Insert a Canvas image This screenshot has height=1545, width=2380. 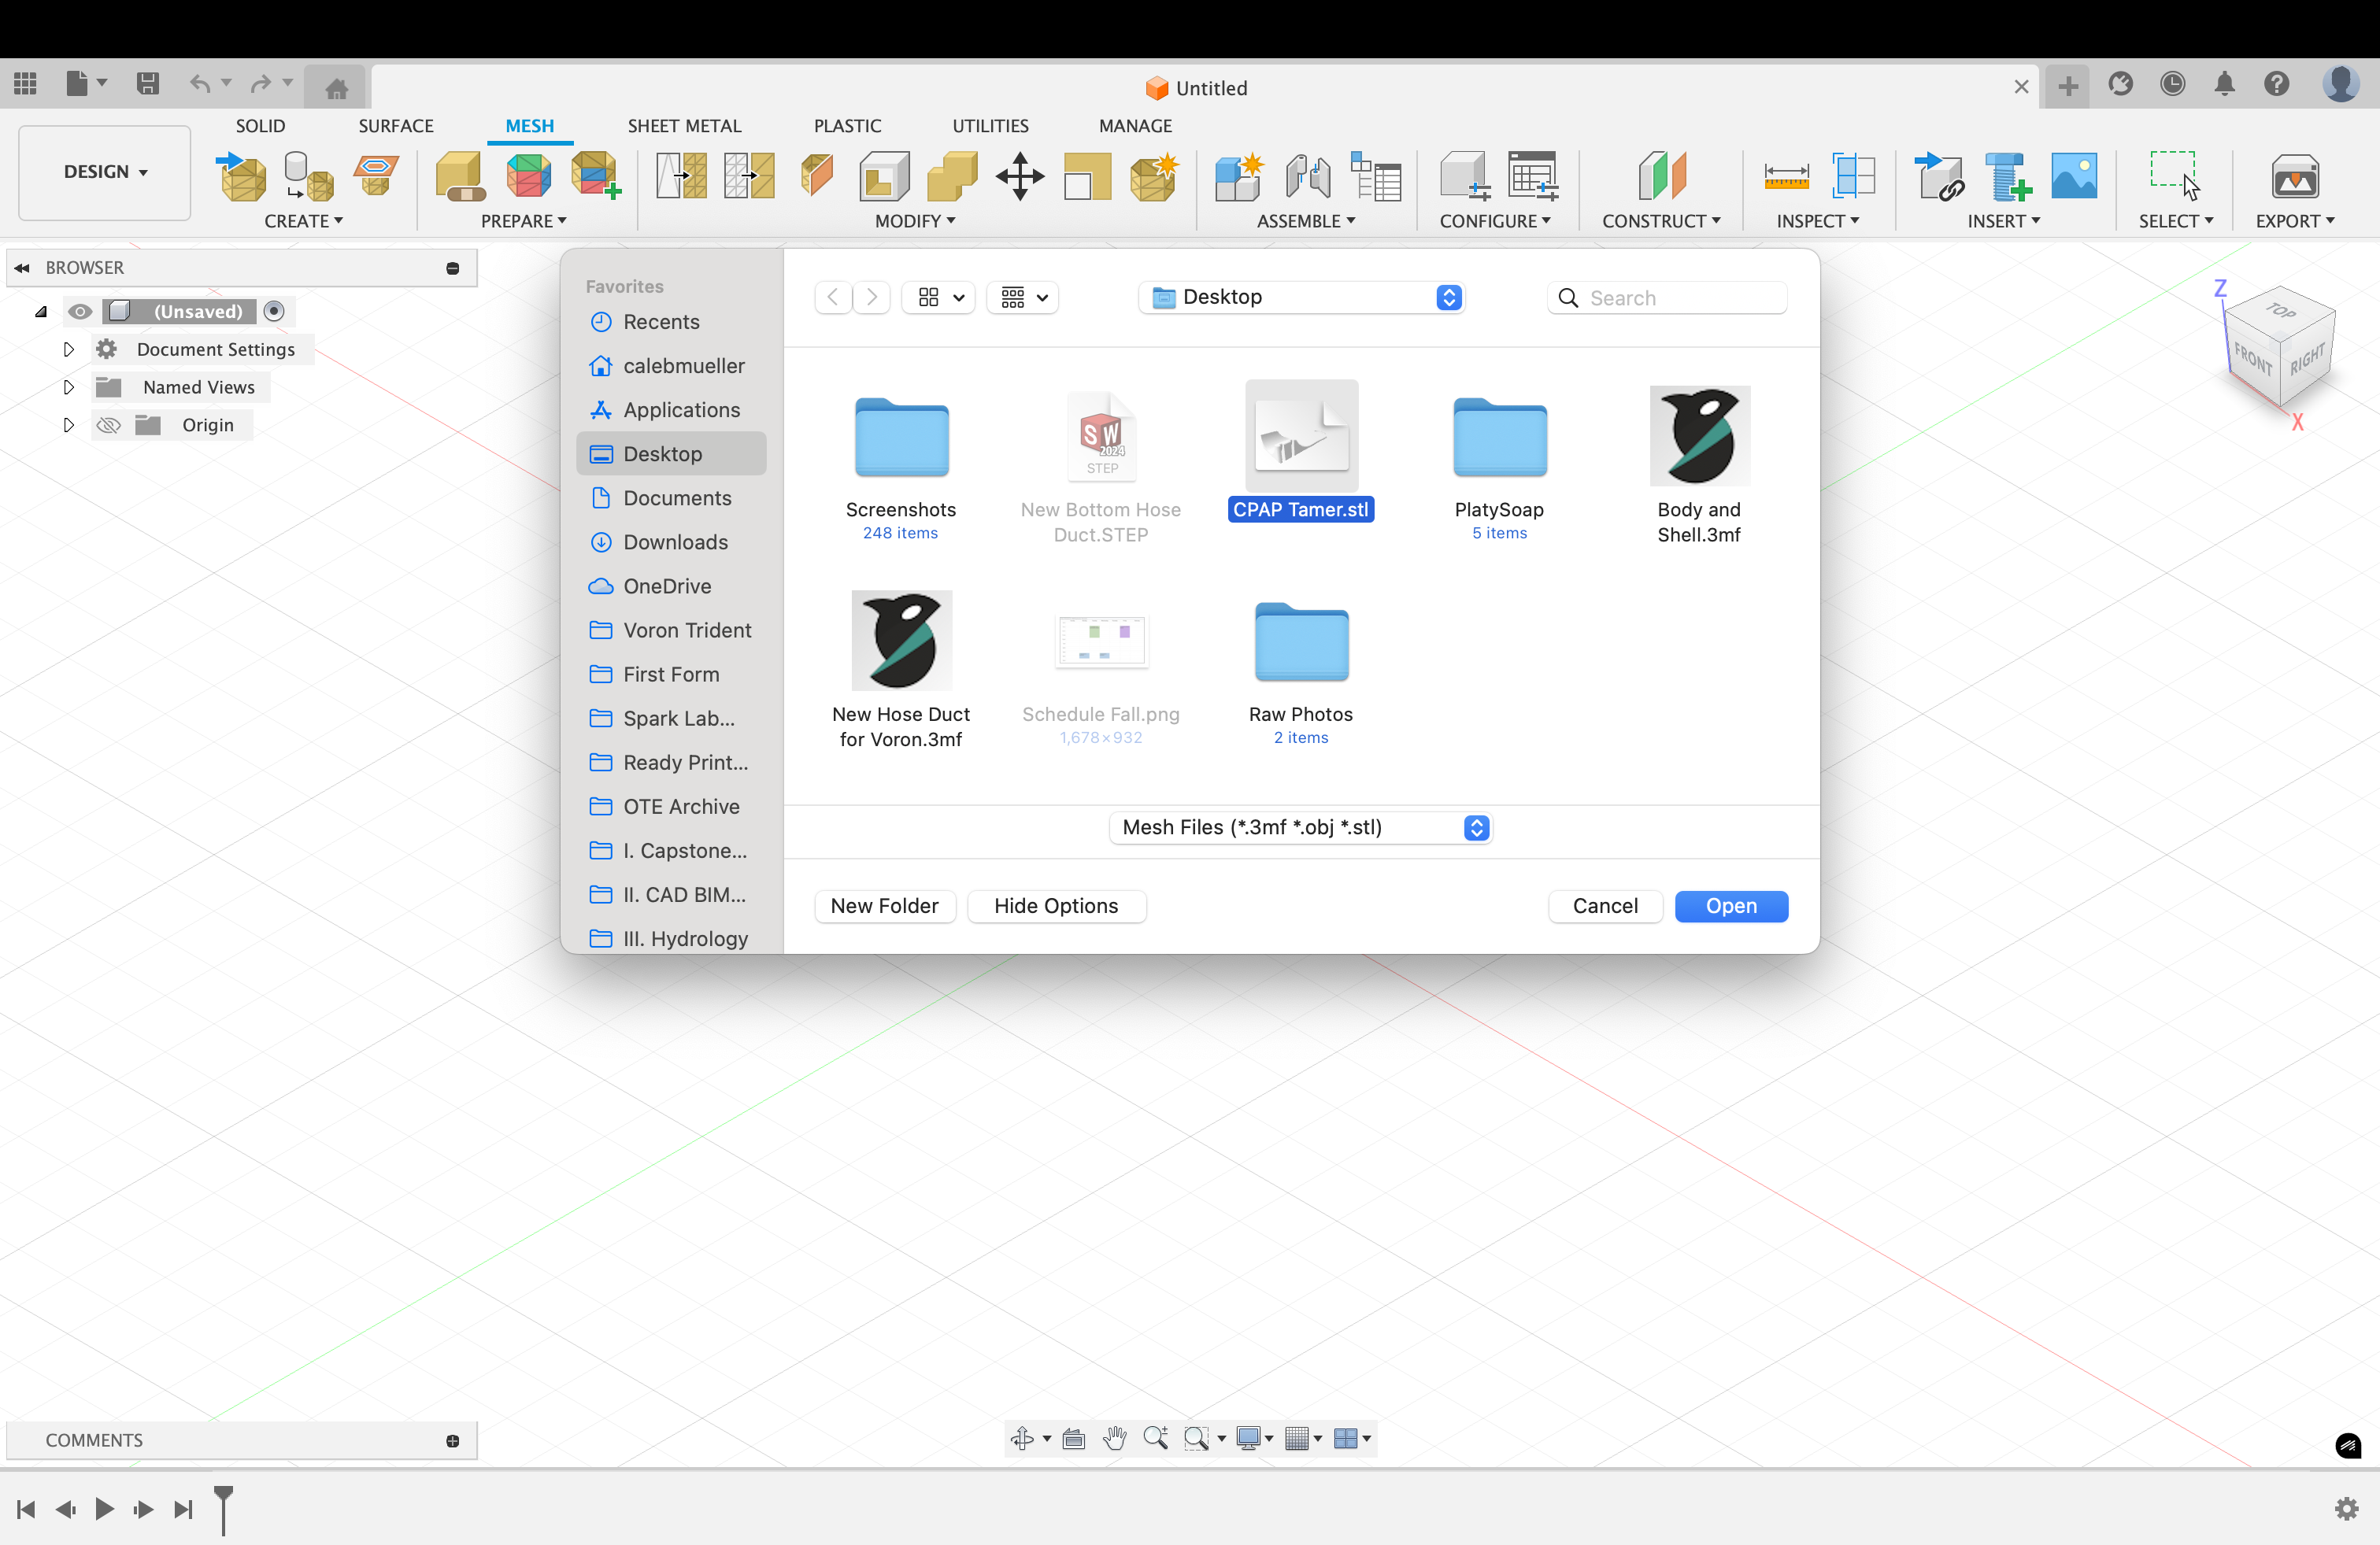pyautogui.click(x=2074, y=177)
